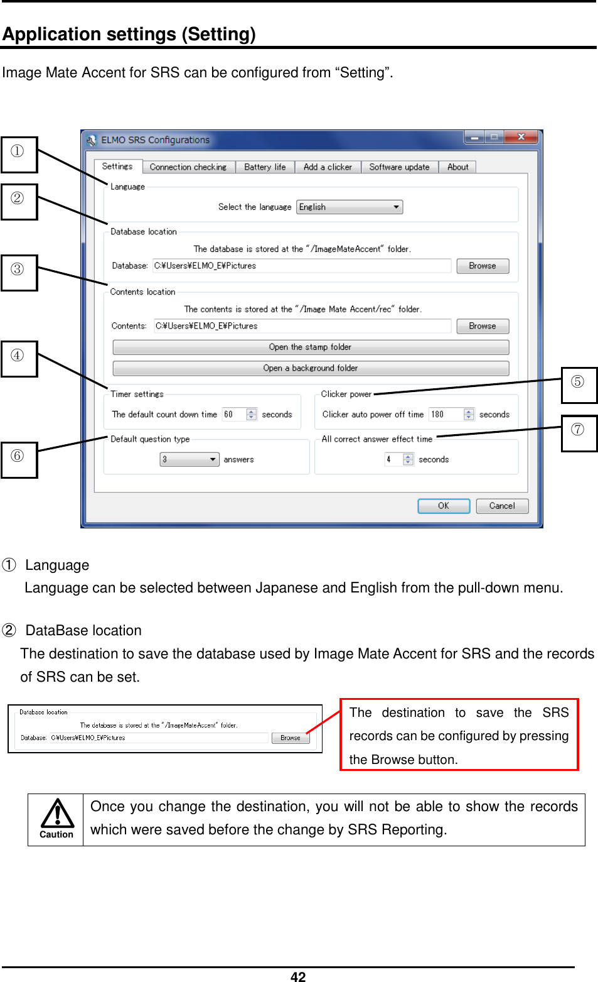Decrease count down time with down arrow
This screenshot has width=598, height=982.
[252, 418]
